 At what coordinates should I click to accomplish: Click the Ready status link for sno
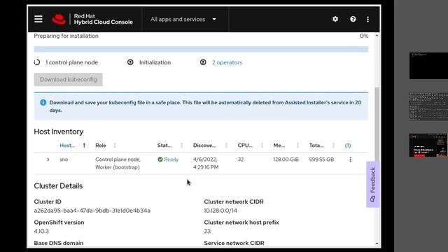(x=171, y=160)
